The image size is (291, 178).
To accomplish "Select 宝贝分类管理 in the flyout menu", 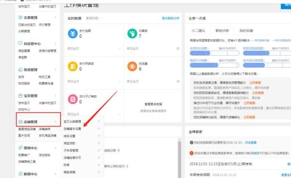I will [72, 121].
